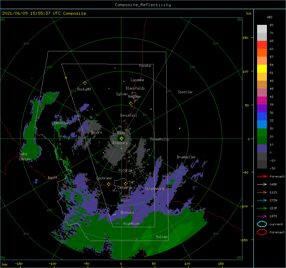Click the 'dBZ' legend heading
The image size is (286, 268).
click(269, 17)
